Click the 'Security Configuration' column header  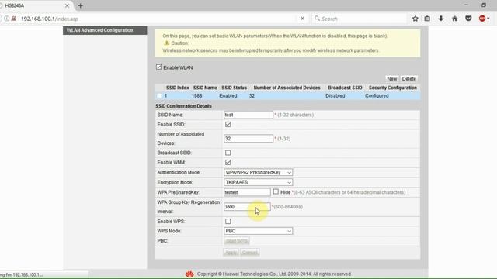393,88
